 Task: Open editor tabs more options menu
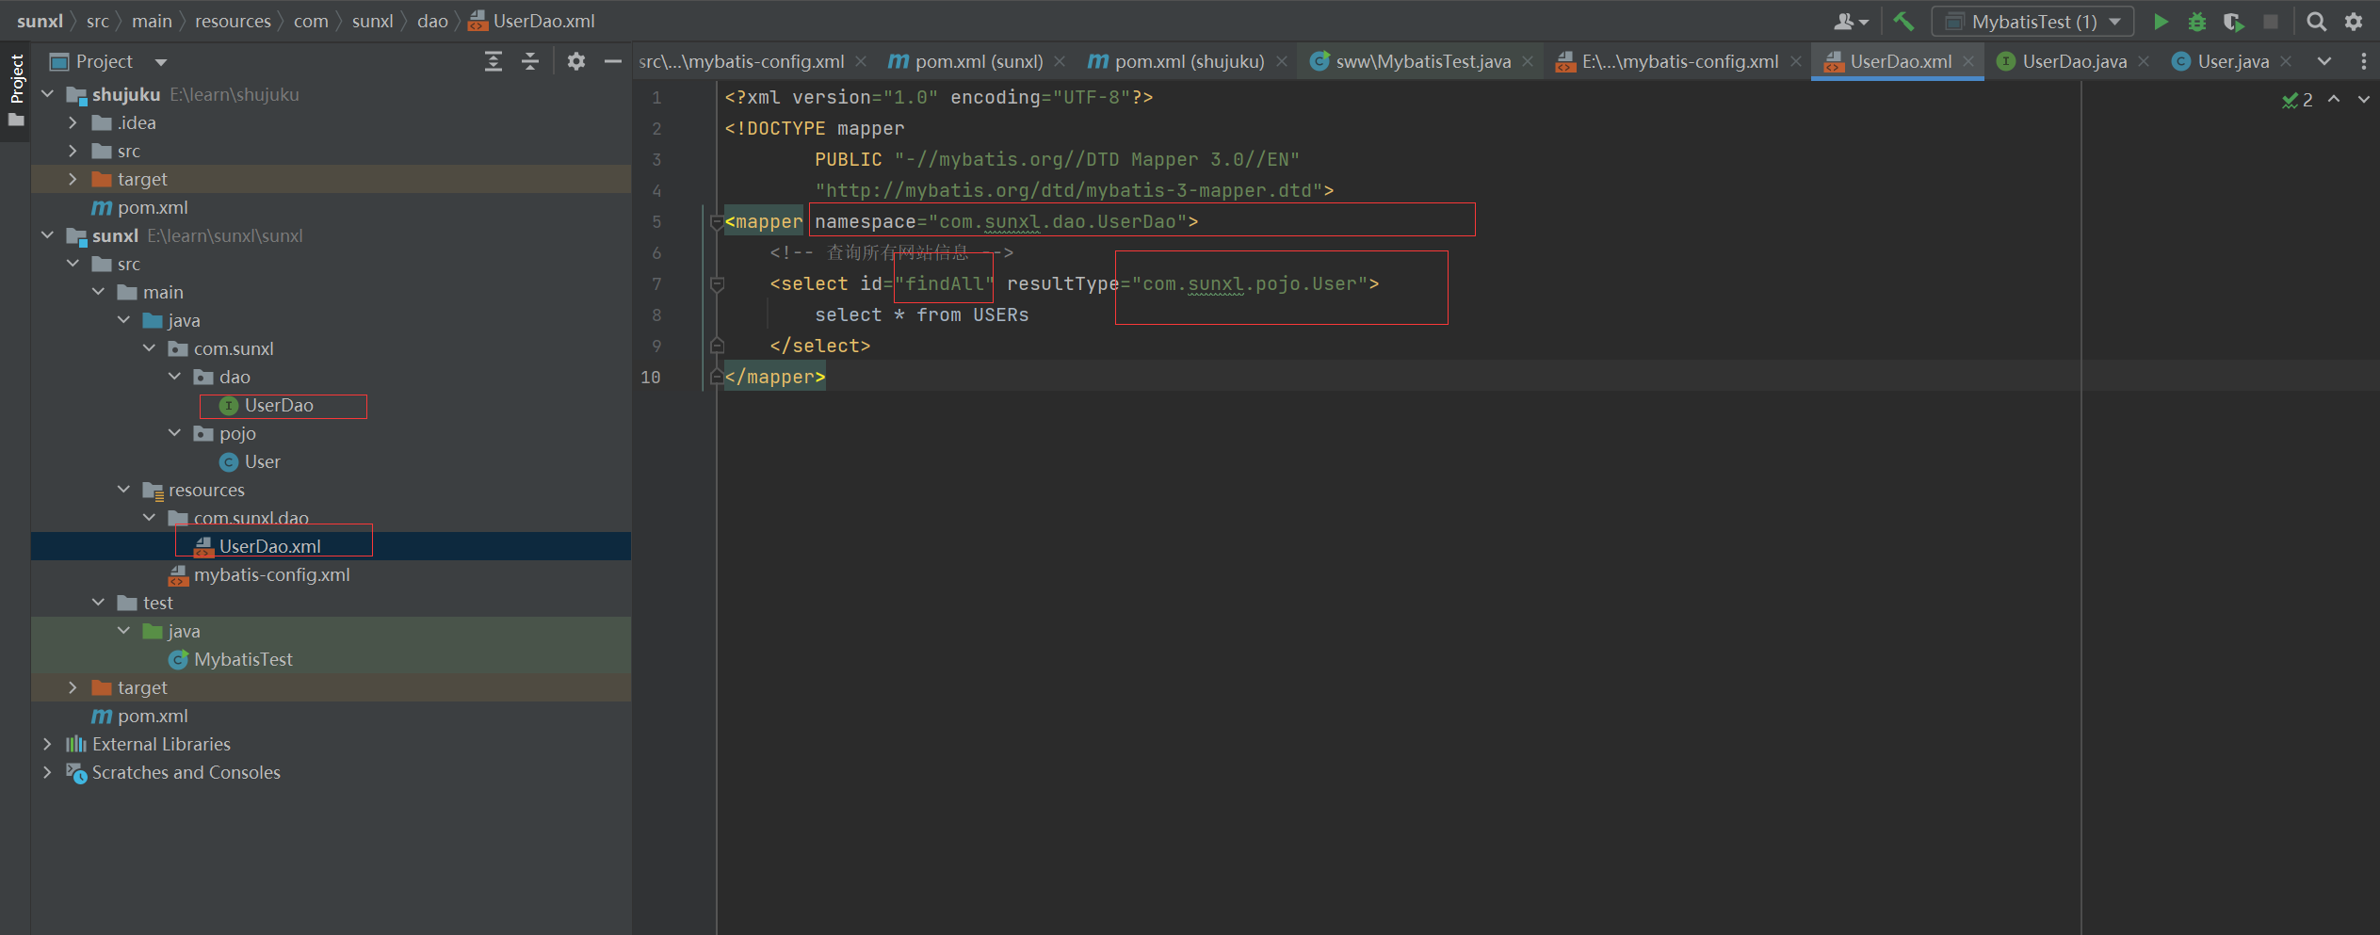pos(2364,62)
